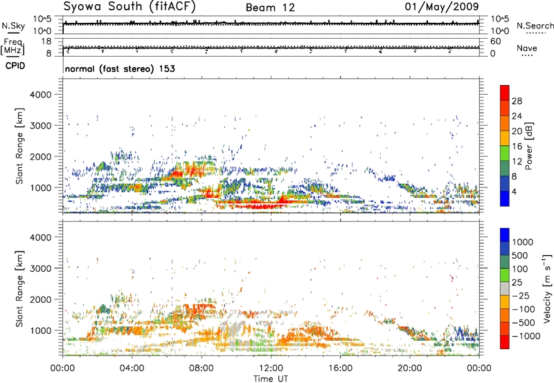
Task: Click the '04:00' time axis tick label
Action: [x=132, y=368]
